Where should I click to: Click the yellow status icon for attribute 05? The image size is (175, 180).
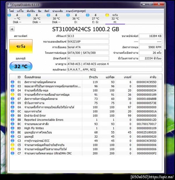tap(13, 95)
